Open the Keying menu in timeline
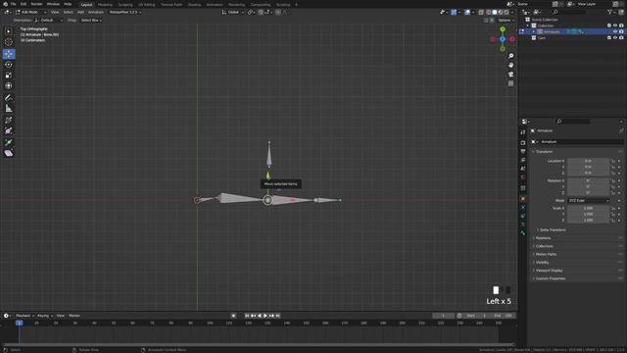 click(45, 316)
